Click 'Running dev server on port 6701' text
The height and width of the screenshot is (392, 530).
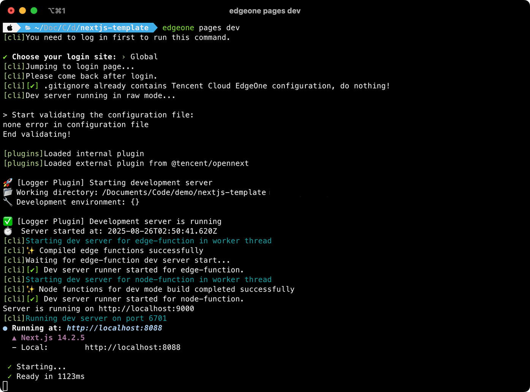click(x=96, y=318)
